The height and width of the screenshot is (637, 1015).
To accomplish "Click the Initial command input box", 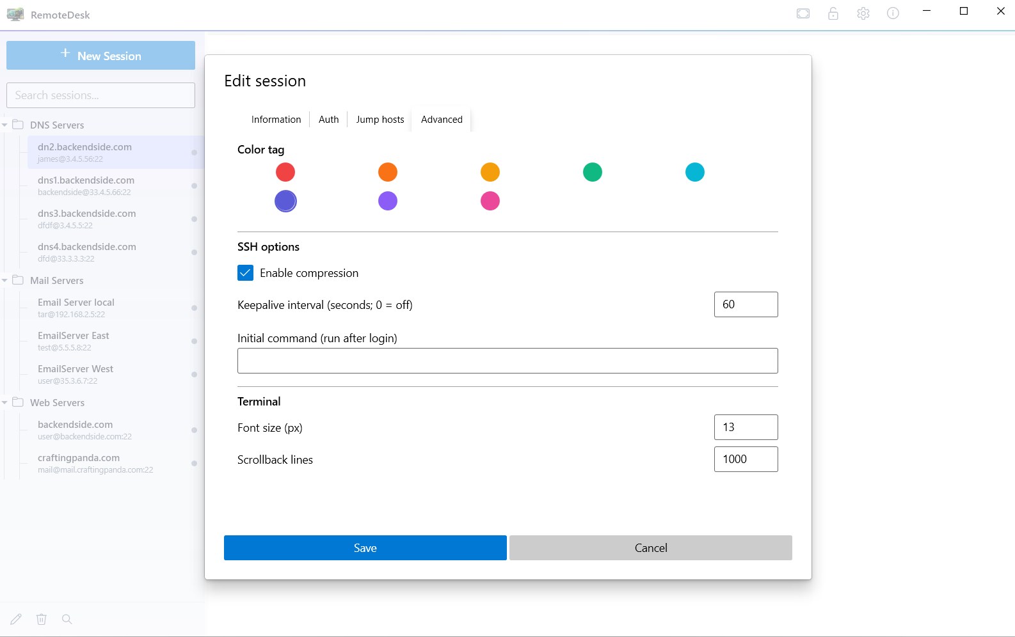I will tap(507, 361).
